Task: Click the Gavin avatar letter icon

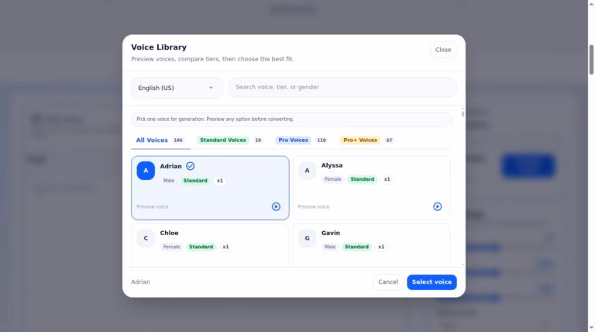Action: [307, 238]
